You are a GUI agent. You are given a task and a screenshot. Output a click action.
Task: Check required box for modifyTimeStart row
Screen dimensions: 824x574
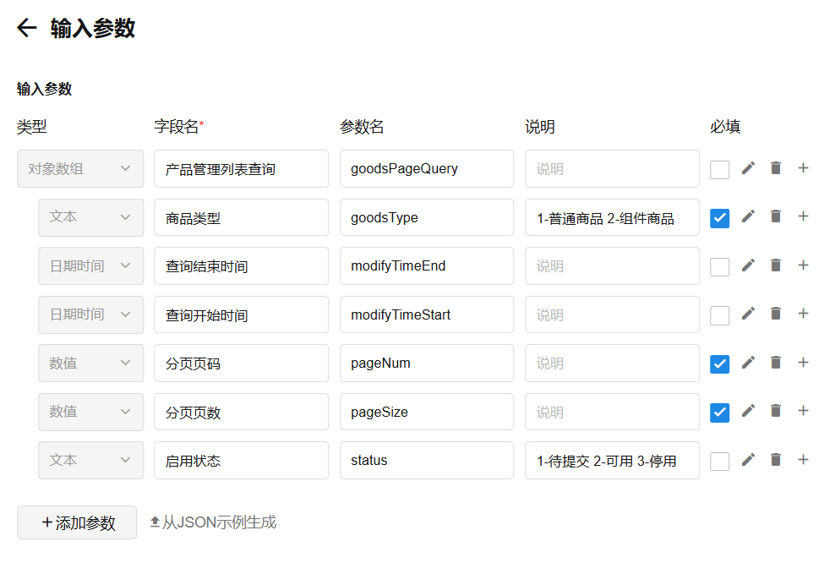pos(719,315)
